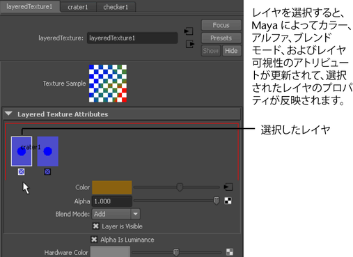
Task: Switch to the crater1 tab
Action: click(78, 7)
